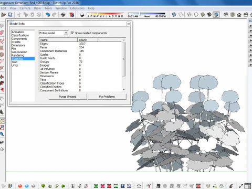Toggle Show nested components checkbox
252x189 pixels.
point(72,33)
